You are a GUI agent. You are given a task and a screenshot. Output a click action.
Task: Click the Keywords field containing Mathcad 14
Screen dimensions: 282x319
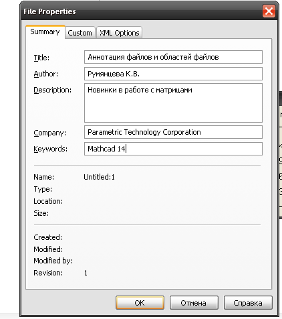[173, 149]
